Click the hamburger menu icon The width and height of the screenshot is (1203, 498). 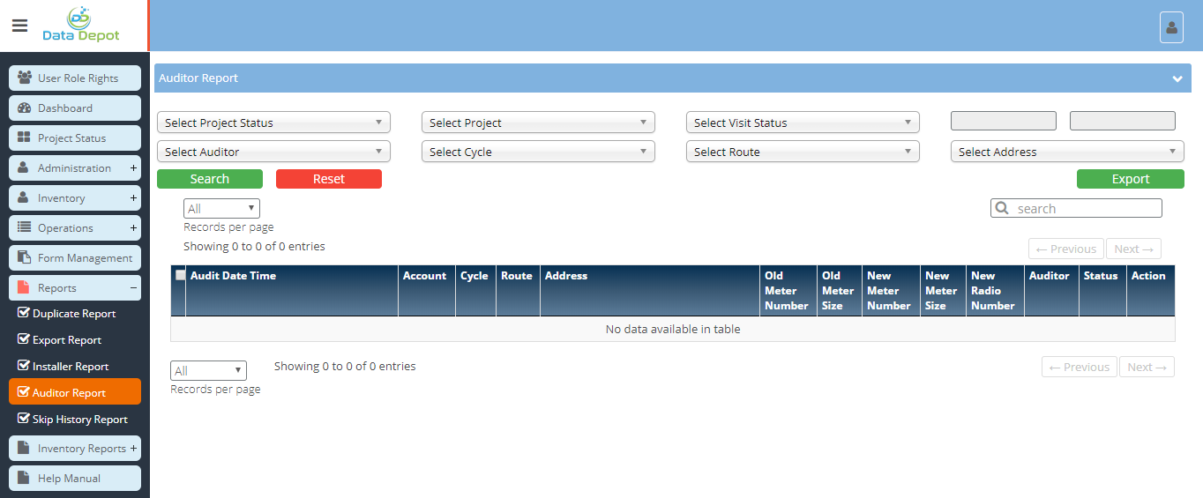coord(19,26)
